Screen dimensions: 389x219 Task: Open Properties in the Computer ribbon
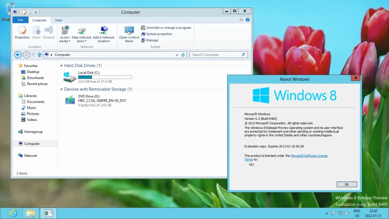[22, 33]
